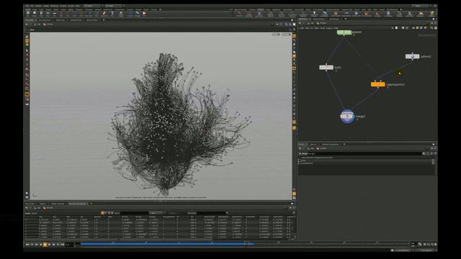Switch to the Asset Browser tab

point(334,19)
